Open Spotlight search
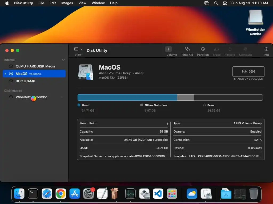The width and height of the screenshot is (273, 204). 216,3
